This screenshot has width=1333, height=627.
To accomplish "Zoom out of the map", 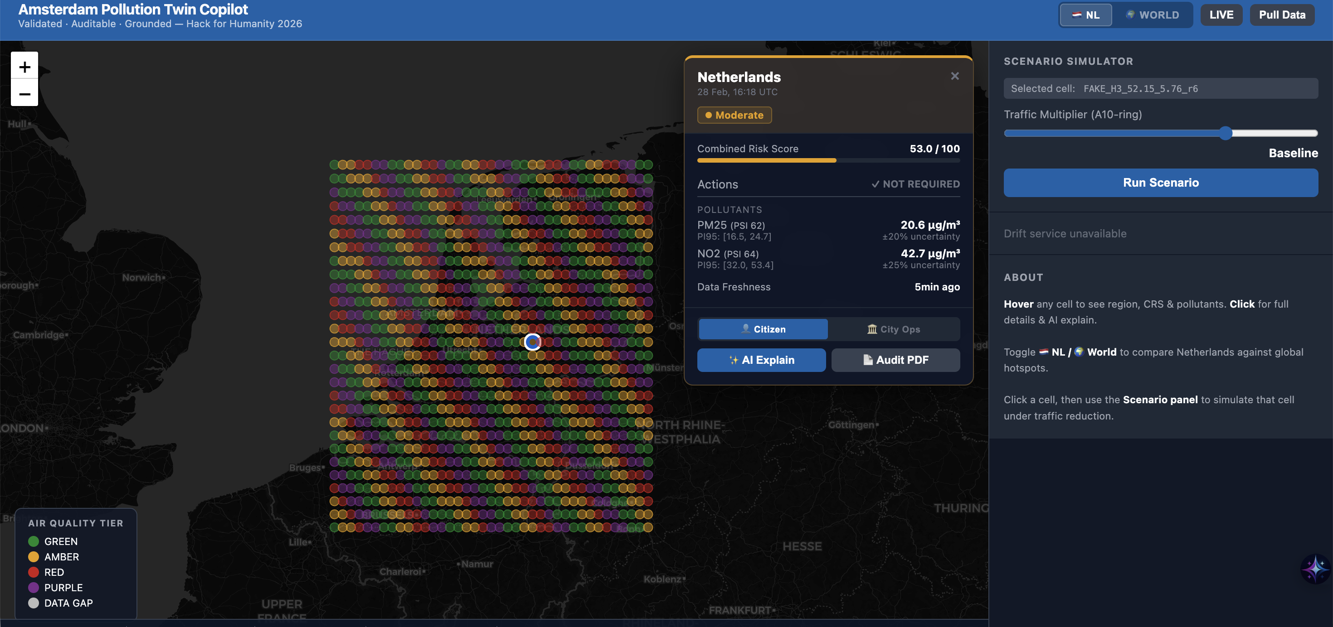I will [24, 94].
